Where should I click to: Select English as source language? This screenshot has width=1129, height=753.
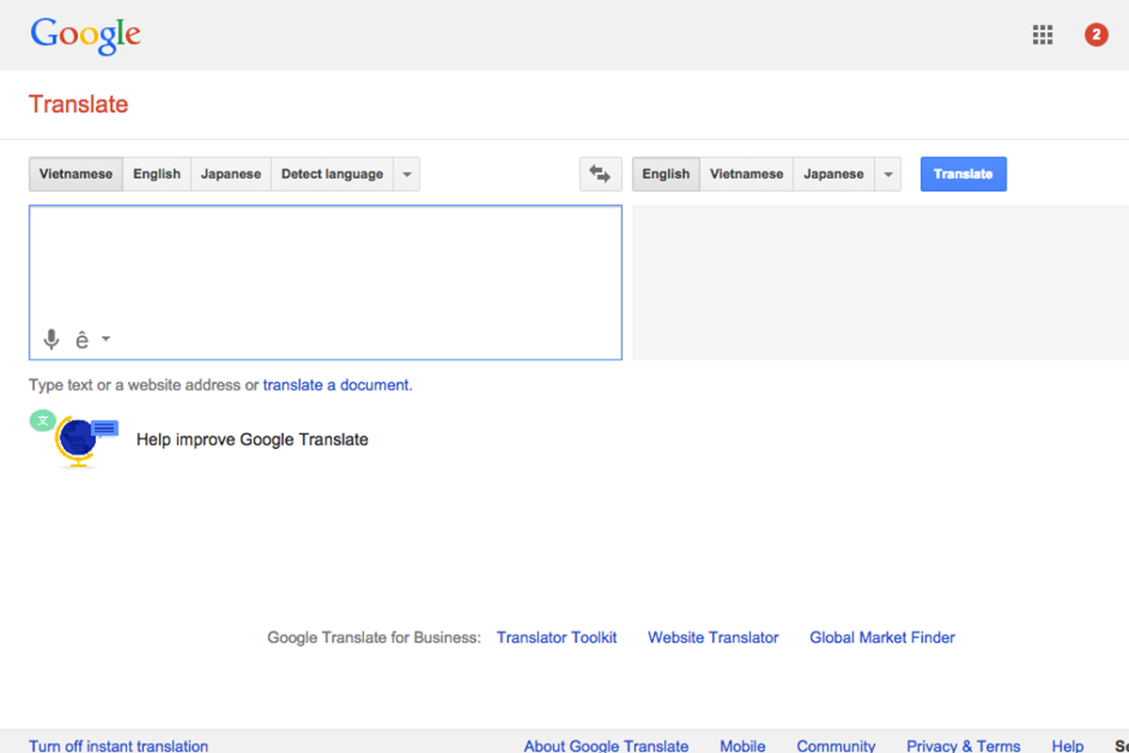click(157, 174)
